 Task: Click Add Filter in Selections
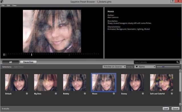tap(19, 67)
